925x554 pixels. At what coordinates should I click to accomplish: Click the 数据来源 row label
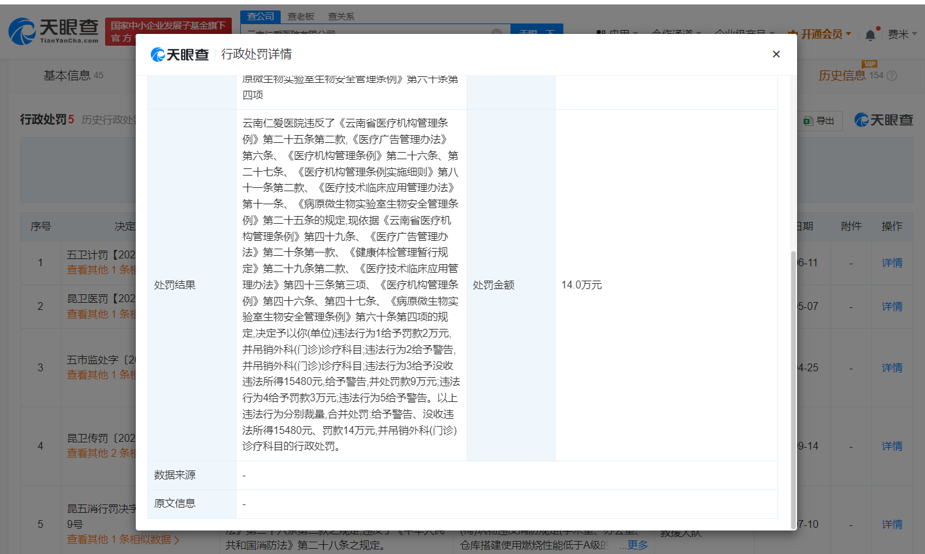(x=175, y=475)
